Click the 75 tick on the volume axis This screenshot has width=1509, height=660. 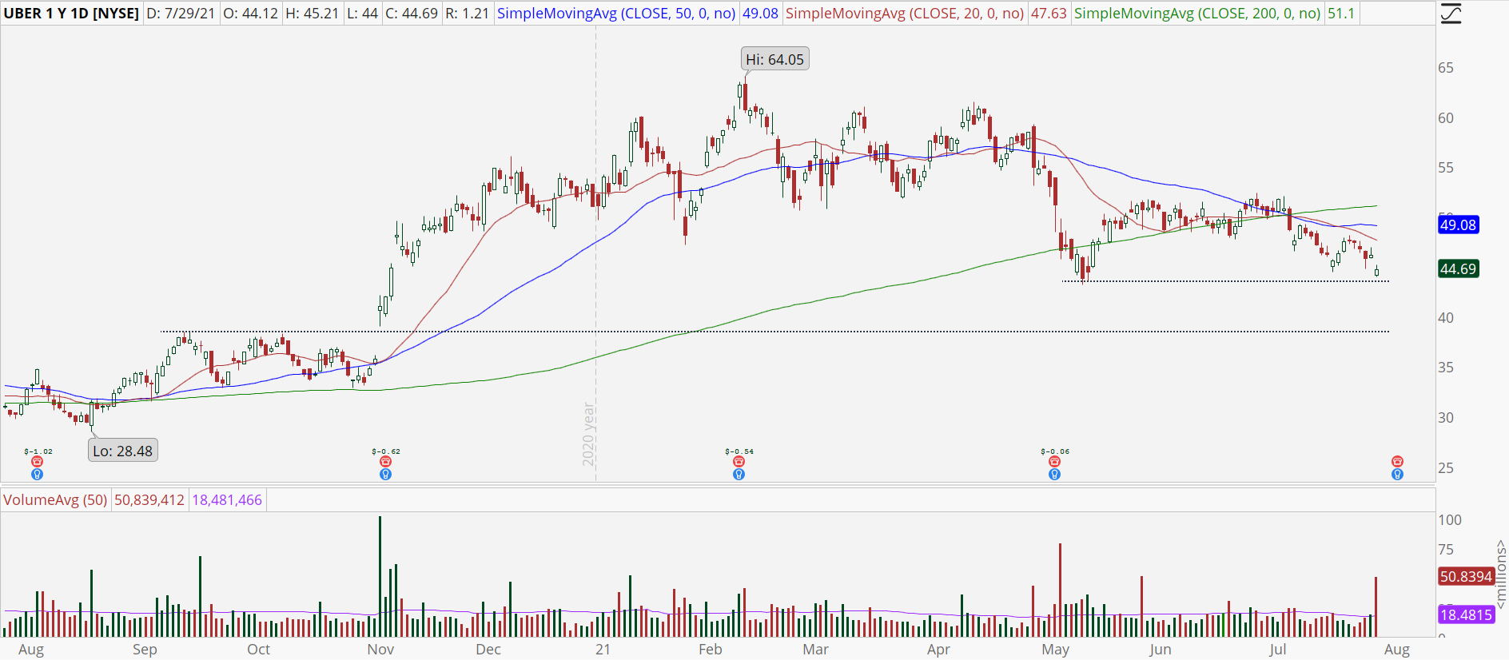pos(1446,550)
